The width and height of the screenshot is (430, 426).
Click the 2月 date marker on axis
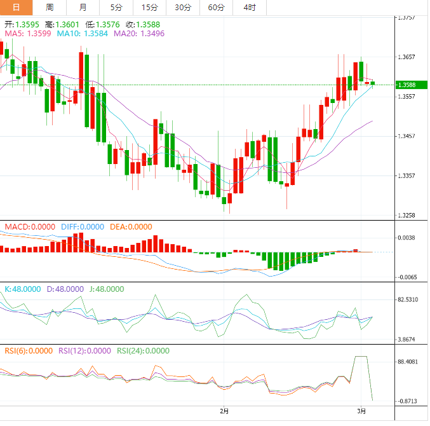[224, 411]
